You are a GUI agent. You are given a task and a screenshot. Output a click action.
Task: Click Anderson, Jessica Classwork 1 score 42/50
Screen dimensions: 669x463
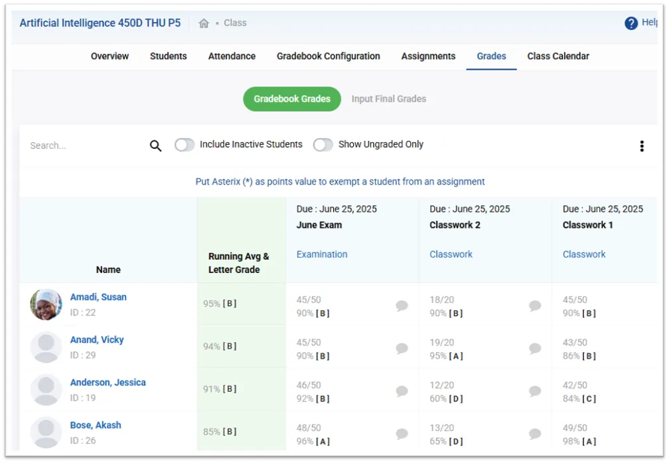click(575, 385)
